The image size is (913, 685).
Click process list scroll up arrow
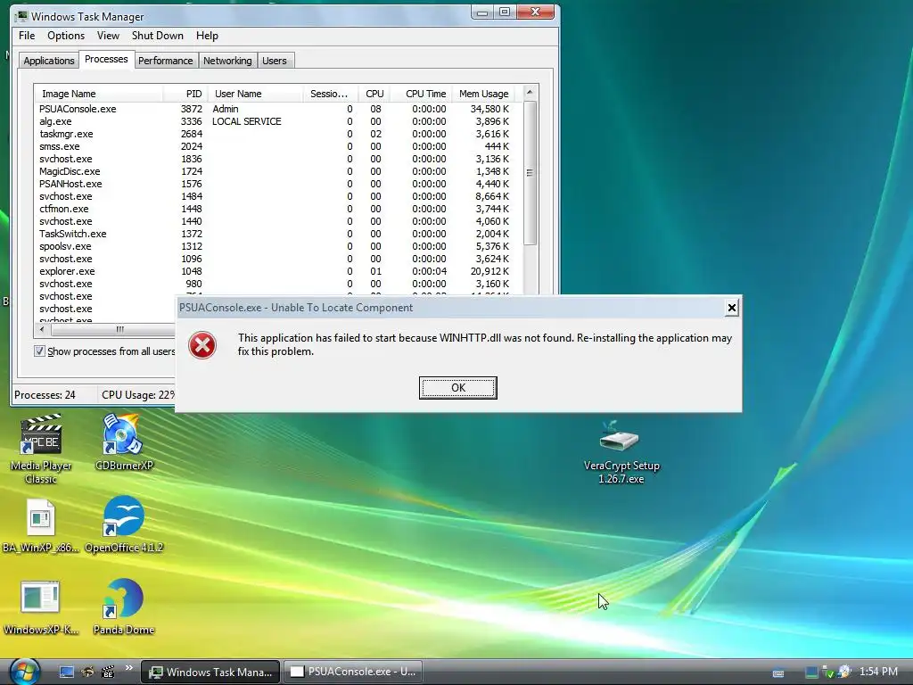[x=530, y=92]
